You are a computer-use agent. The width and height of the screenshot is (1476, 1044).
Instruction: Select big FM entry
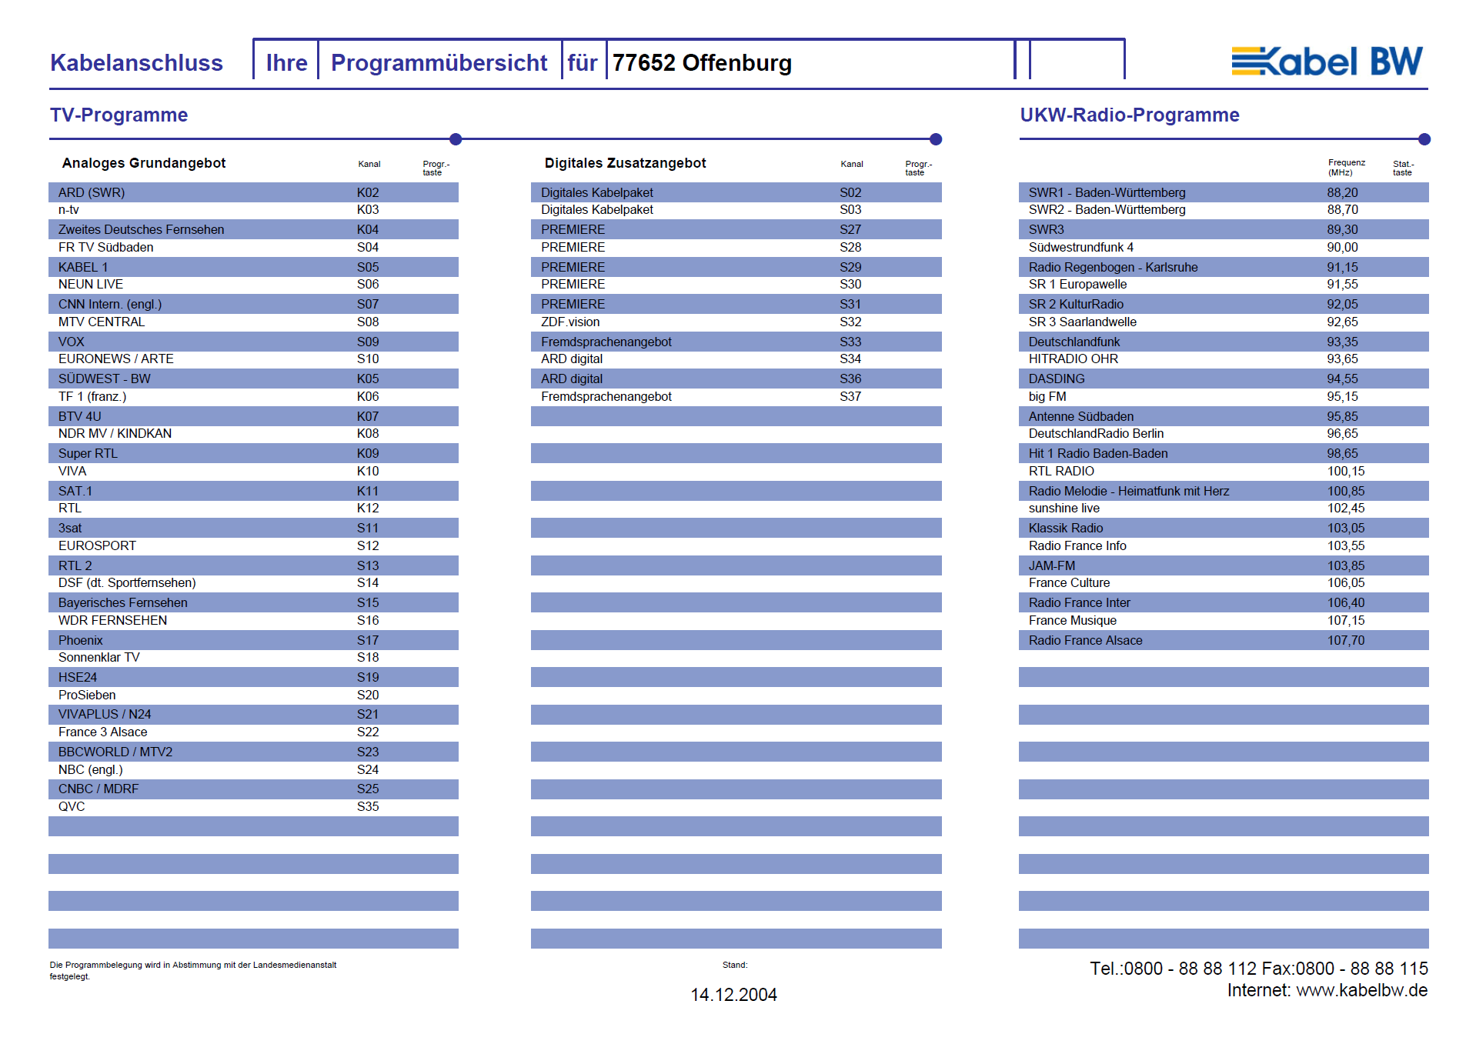[x=1224, y=397]
